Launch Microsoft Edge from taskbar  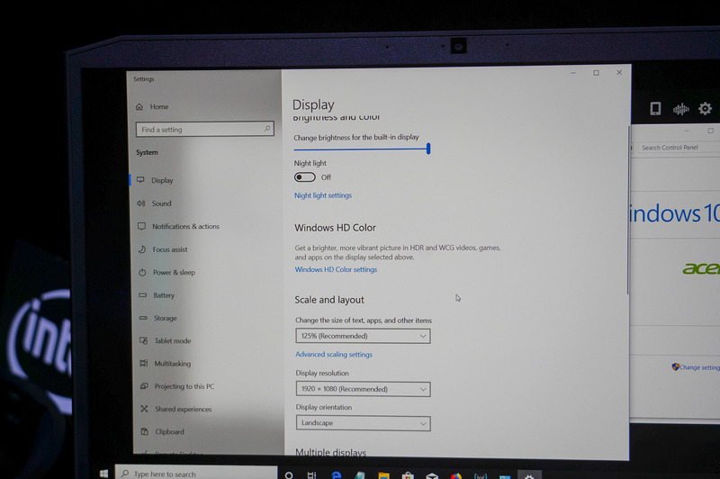[336, 475]
